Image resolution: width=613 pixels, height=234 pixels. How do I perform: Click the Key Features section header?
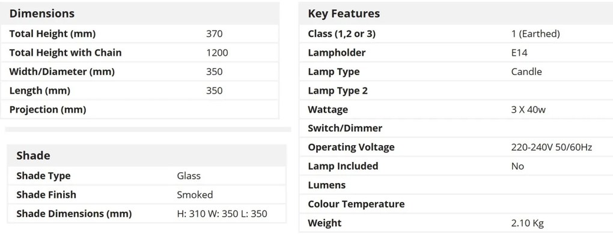pyautogui.click(x=344, y=14)
